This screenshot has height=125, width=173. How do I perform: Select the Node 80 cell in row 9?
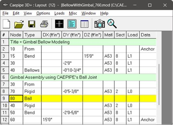(16, 98)
